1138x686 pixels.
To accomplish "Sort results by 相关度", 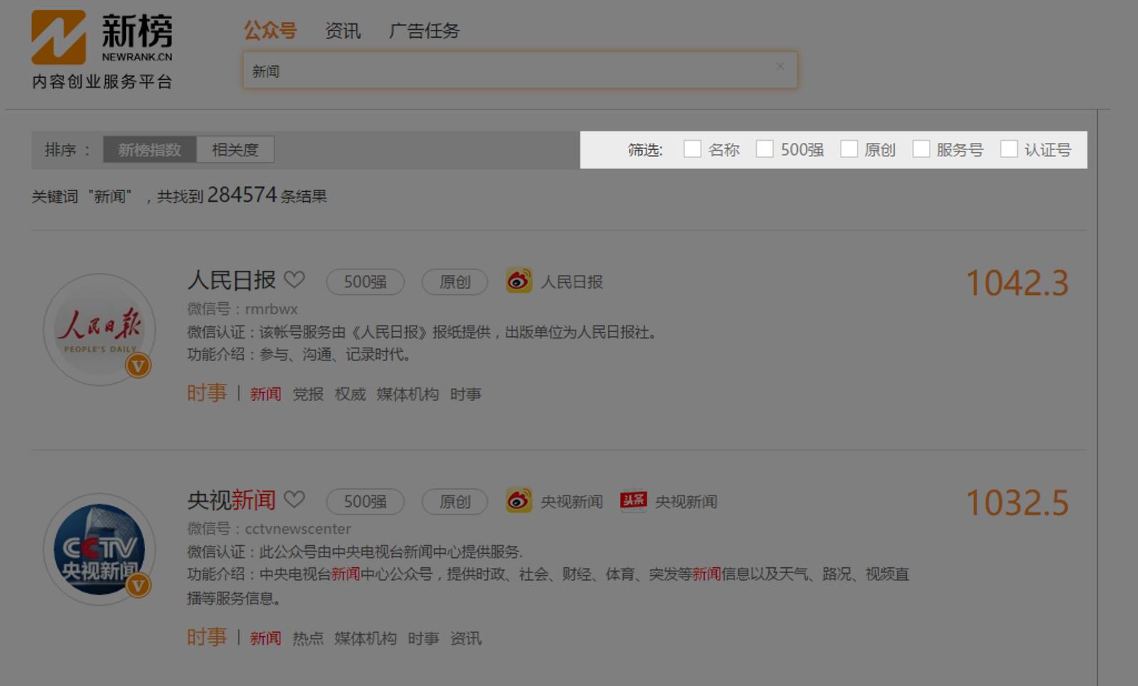I will pos(235,150).
